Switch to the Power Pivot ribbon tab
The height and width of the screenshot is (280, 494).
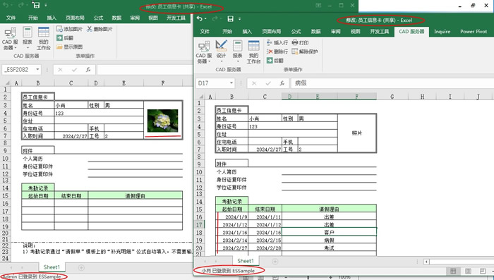(474, 32)
